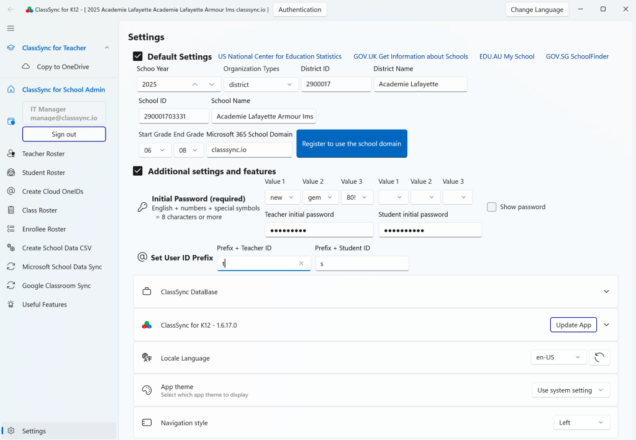Click the Initial Password key icon
The width and height of the screenshot is (636, 440).
[x=142, y=207]
